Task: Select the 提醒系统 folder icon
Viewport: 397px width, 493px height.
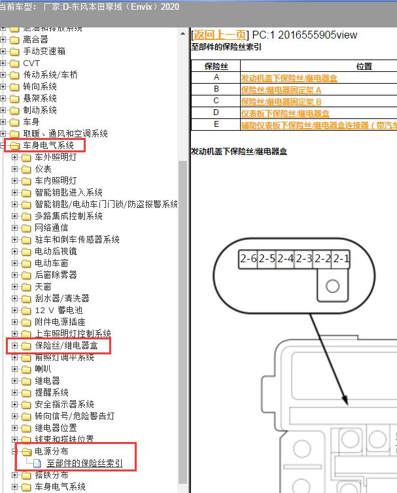Action: (x=26, y=393)
